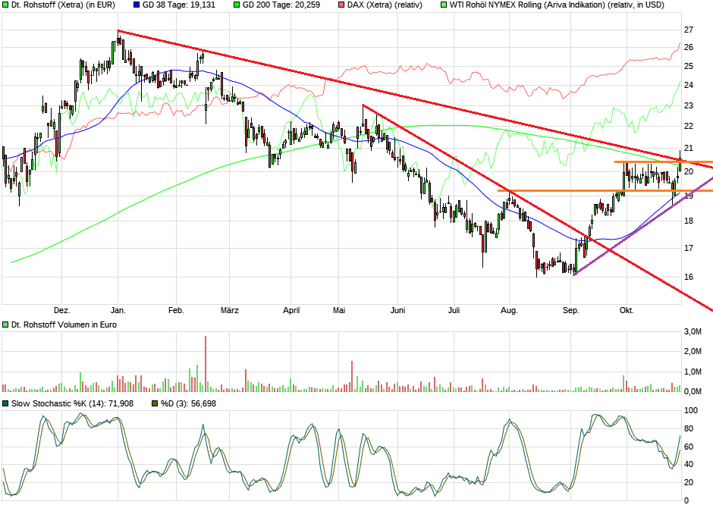
Task: Click the volume axis value 0,0M
Action: click(x=693, y=391)
